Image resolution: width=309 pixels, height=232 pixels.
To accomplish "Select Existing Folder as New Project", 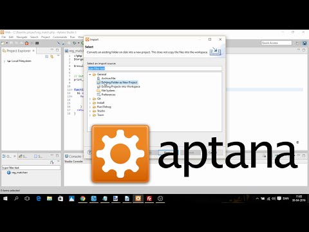I will click(x=119, y=82).
